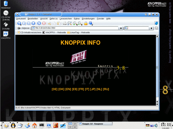Open the KNOPPIX - Webseite bookmark
Screen dimensions: 173x129
[54, 33]
